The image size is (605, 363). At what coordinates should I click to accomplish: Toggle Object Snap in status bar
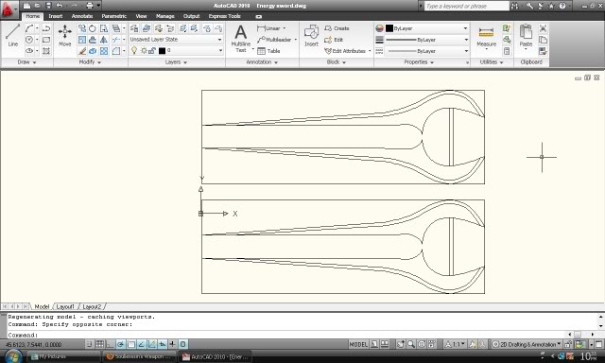131,344
